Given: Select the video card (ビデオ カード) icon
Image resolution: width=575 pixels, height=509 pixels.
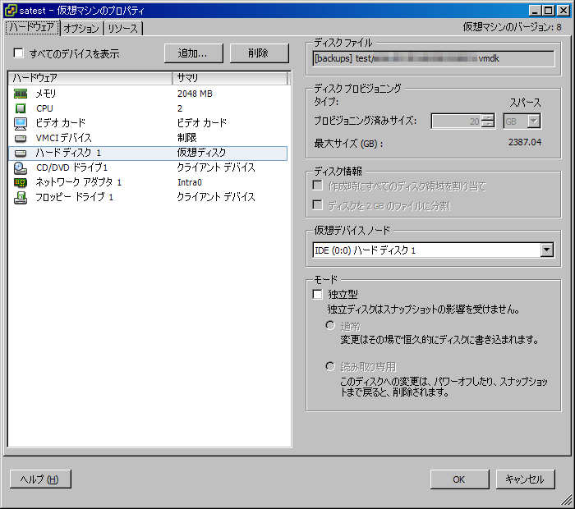Looking at the screenshot, I should pos(21,123).
